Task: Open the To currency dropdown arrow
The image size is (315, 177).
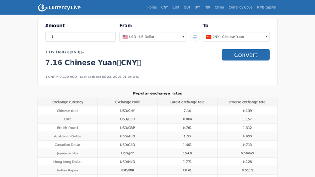Action: (x=267, y=37)
